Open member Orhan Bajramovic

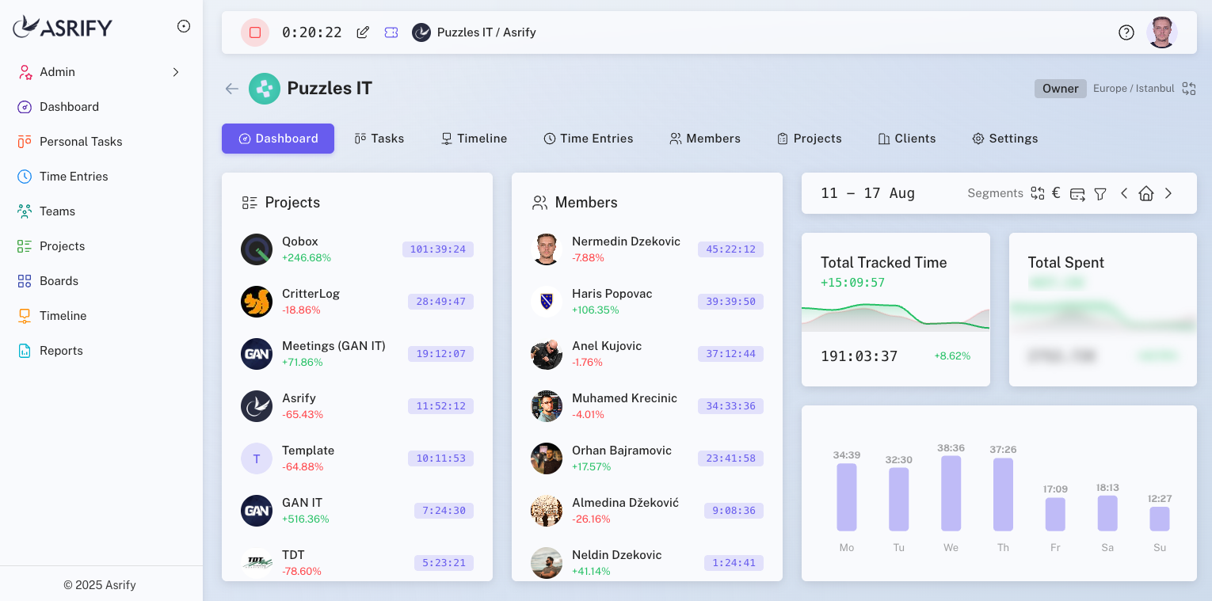point(647,458)
